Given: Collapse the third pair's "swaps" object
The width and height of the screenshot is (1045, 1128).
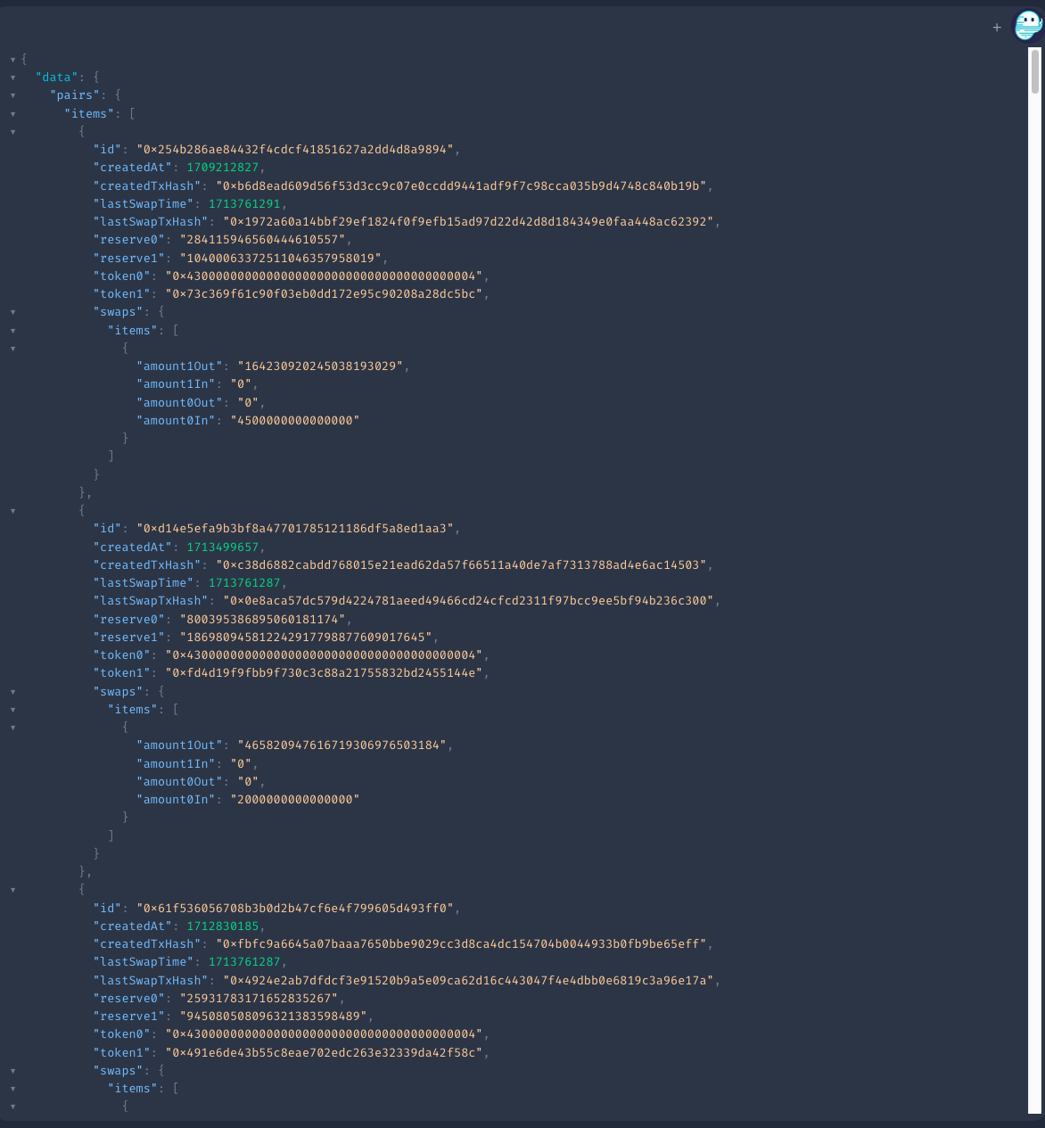Looking at the screenshot, I should [x=12, y=1070].
